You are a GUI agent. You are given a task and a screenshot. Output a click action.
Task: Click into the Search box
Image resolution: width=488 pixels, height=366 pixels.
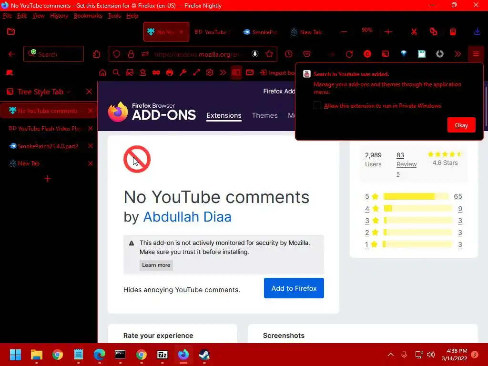(53, 54)
